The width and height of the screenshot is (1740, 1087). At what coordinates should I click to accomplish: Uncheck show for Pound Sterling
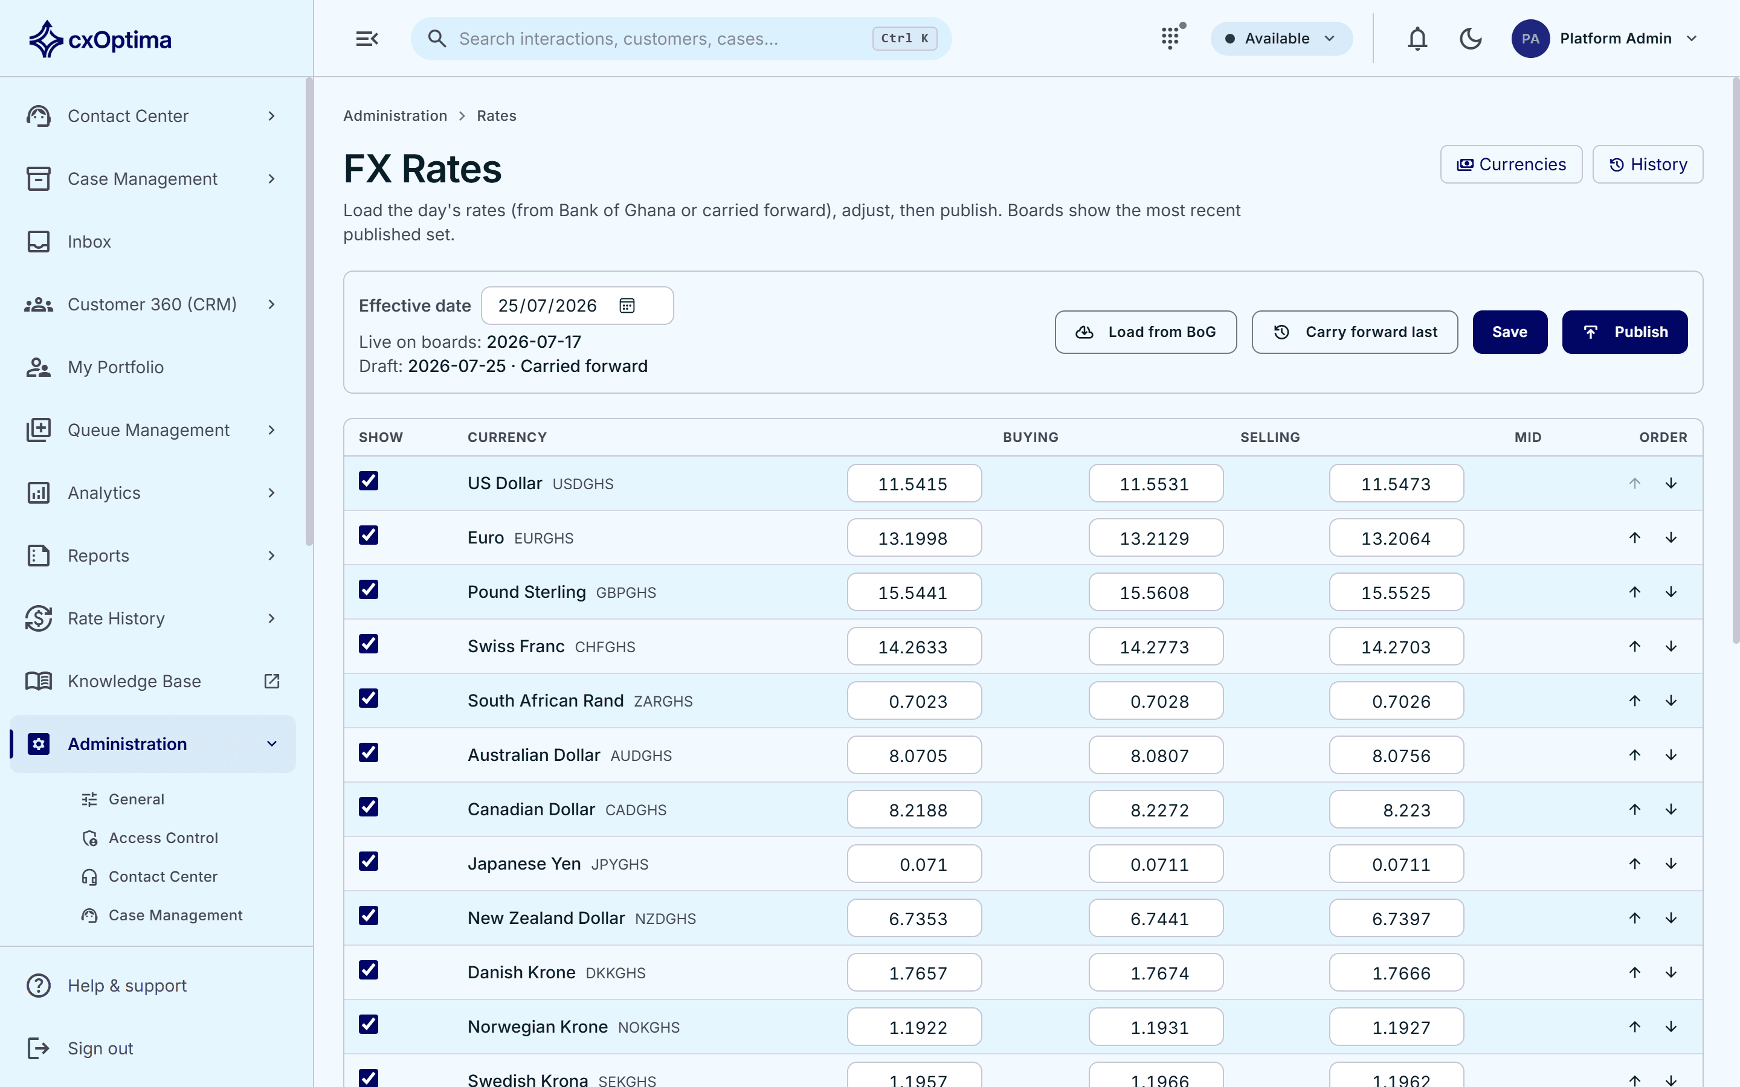point(368,589)
